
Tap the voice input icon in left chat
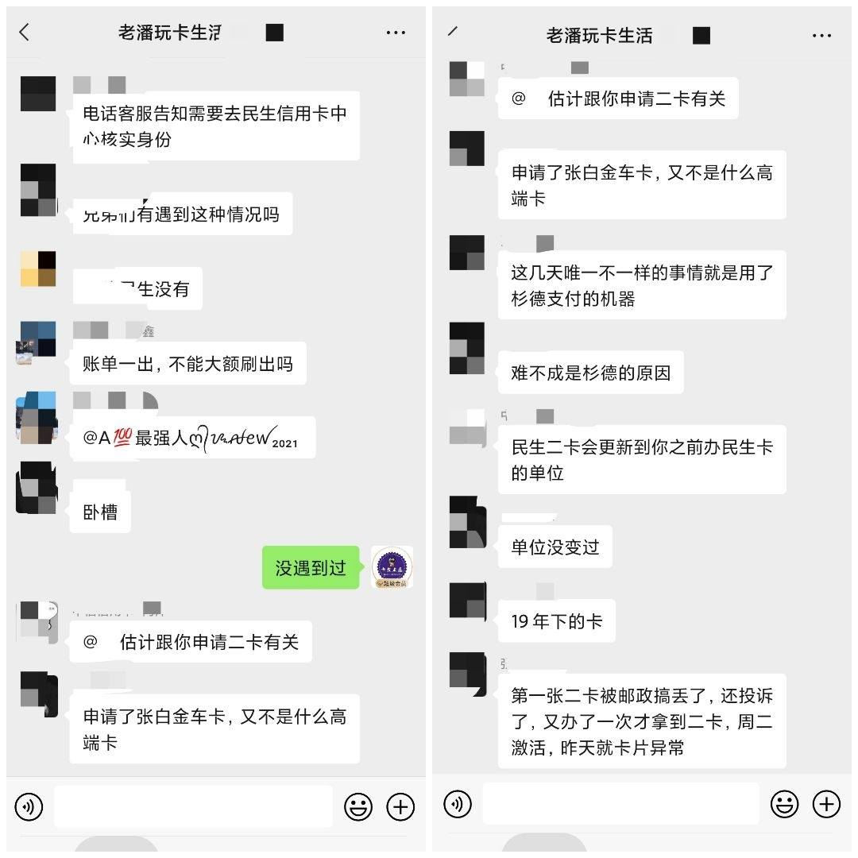(29, 806)
